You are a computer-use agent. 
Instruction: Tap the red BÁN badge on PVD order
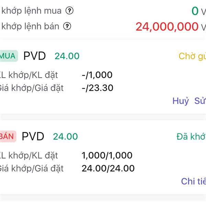(8, 136)
